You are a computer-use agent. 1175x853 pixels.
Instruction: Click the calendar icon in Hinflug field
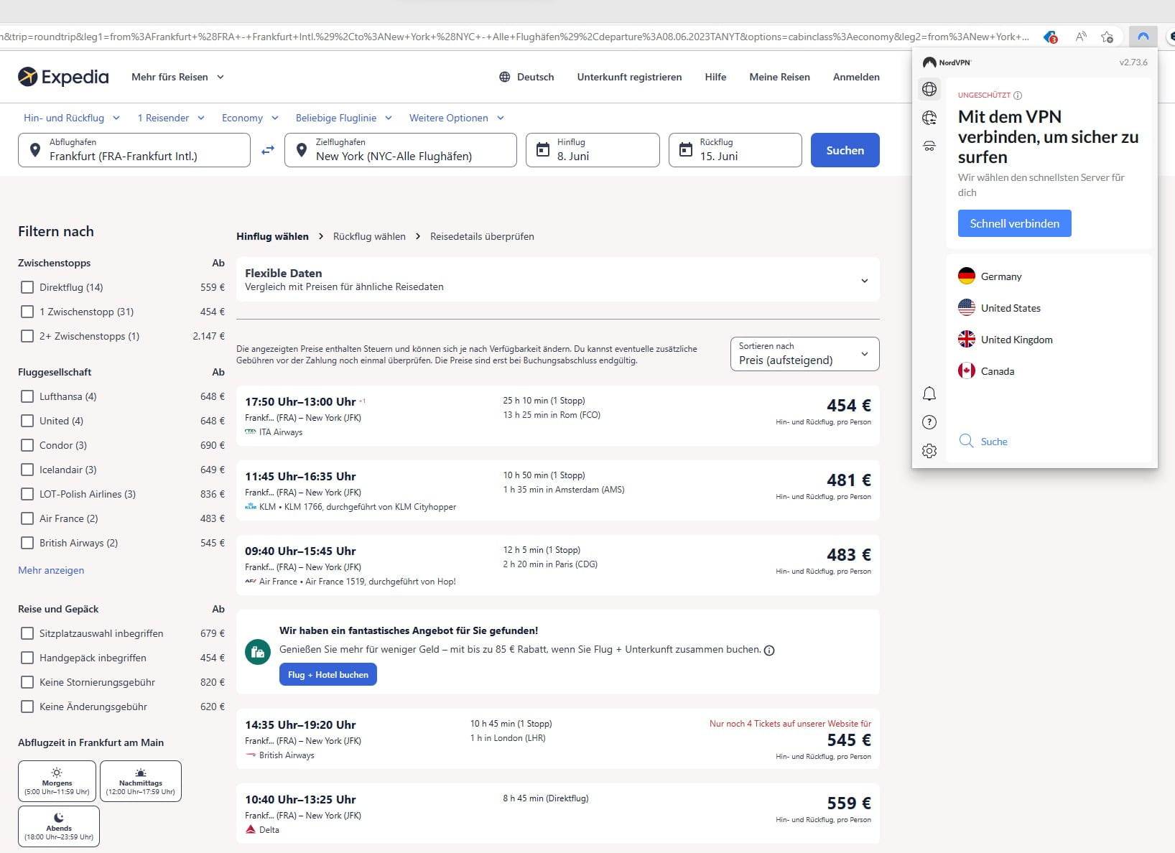tap(543, 150)
